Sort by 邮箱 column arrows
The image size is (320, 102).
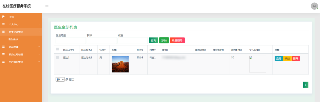(x=167, y=50)
